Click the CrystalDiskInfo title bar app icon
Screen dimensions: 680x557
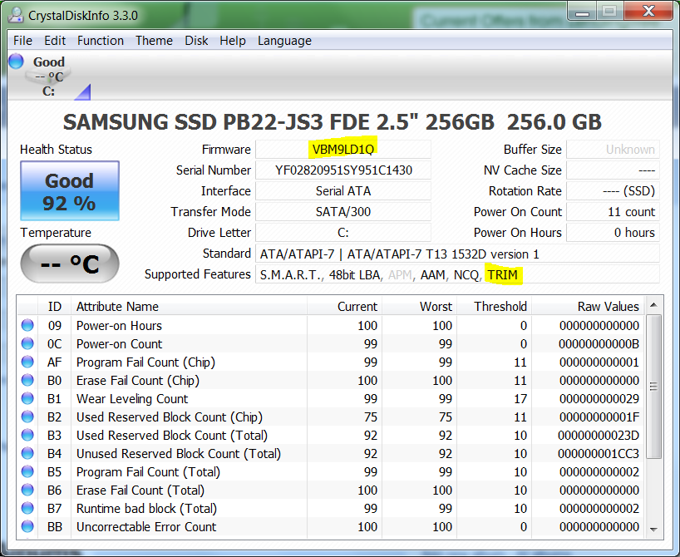[16, 15]
